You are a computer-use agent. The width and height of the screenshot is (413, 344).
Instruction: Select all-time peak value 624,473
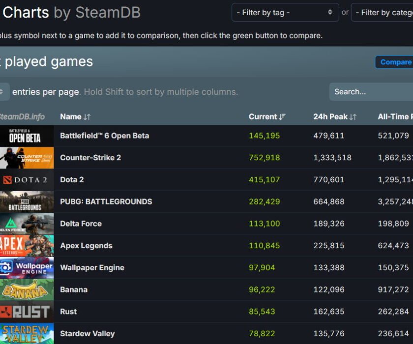(393, 246)
